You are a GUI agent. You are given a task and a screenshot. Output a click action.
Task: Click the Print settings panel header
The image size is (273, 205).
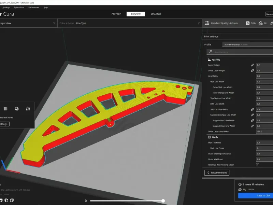point(238,37)
